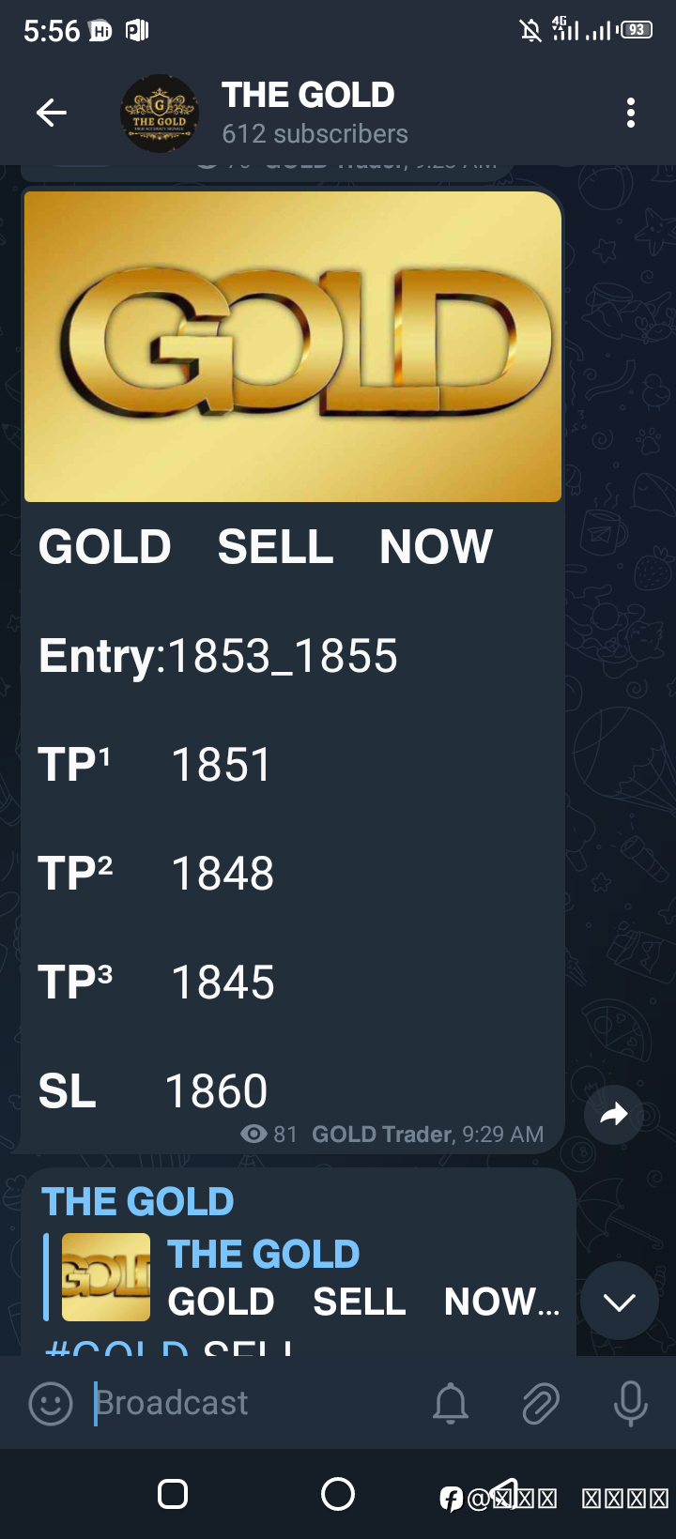This screenshot has width=676, height=1539.
Task: Open Android recent apps square button
Action: click(173, 1494)
